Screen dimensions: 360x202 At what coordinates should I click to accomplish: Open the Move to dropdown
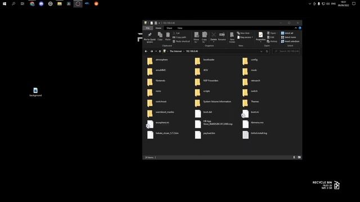(x=196, y=38)
